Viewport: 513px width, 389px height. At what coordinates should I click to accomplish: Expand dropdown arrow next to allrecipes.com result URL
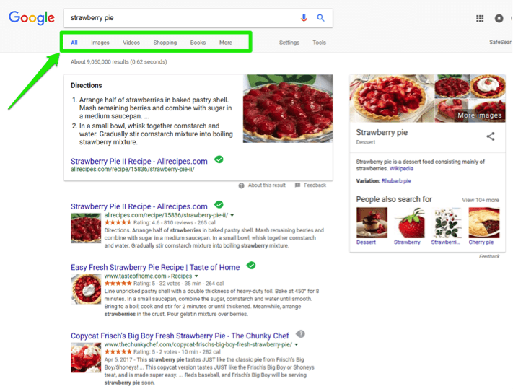(232, 215)
